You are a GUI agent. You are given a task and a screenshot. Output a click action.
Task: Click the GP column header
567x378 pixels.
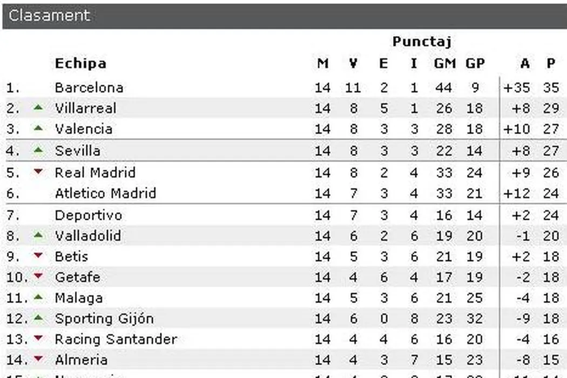[475, 64]
